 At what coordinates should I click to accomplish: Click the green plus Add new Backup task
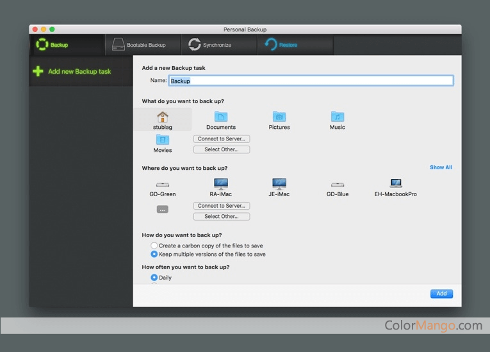pos(72,71)
